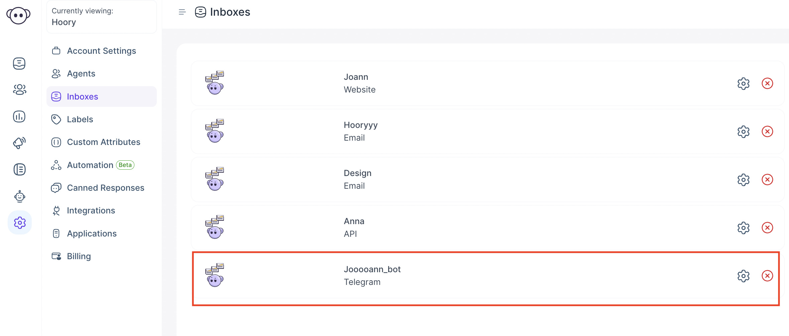Delete the Jooooann_bot Telegram inbox
Viewport: 789px width, 336px height.
coord(767,276)
